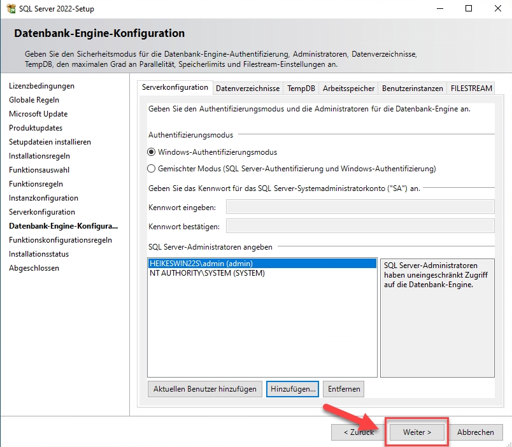The height and width of the screenshot is (447, 512).
Task: Click Serverkonfiguration in the sidebar steps
Action: [x=42, y=212]
